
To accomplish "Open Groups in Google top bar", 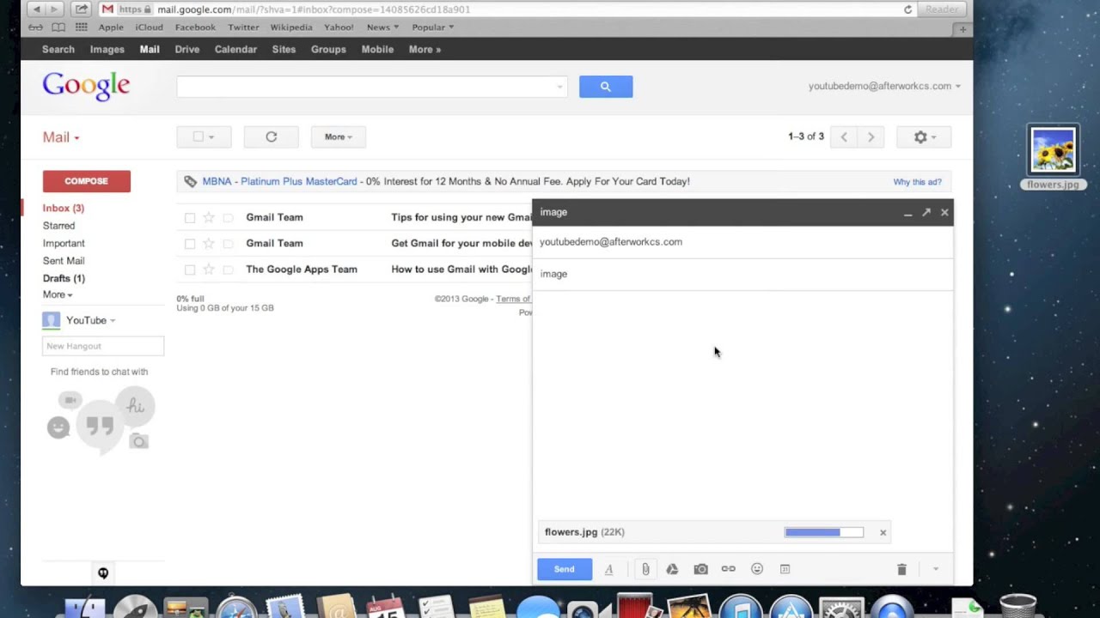I will pyautogui.click(x=328, y=50).
